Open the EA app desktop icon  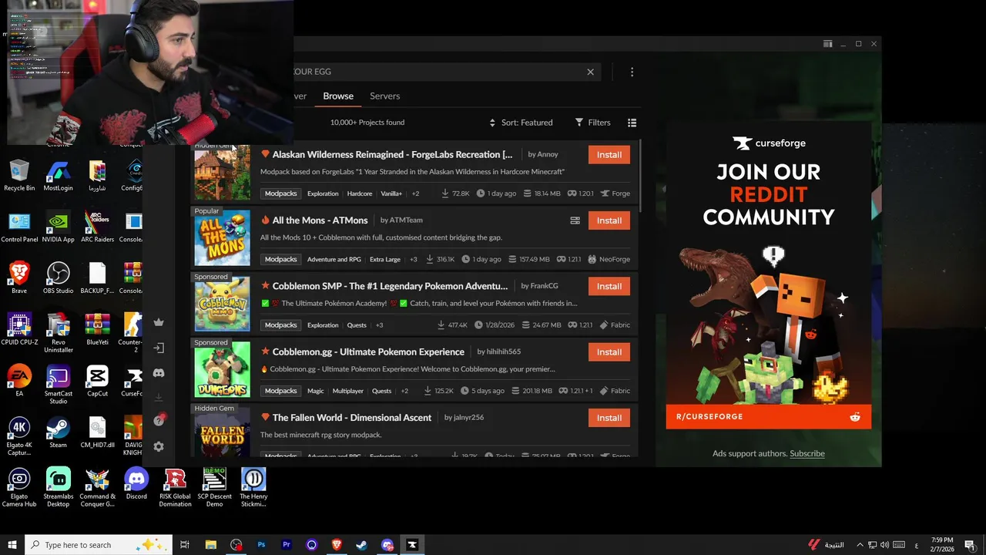pyautogui.click(x=19, y=380)
